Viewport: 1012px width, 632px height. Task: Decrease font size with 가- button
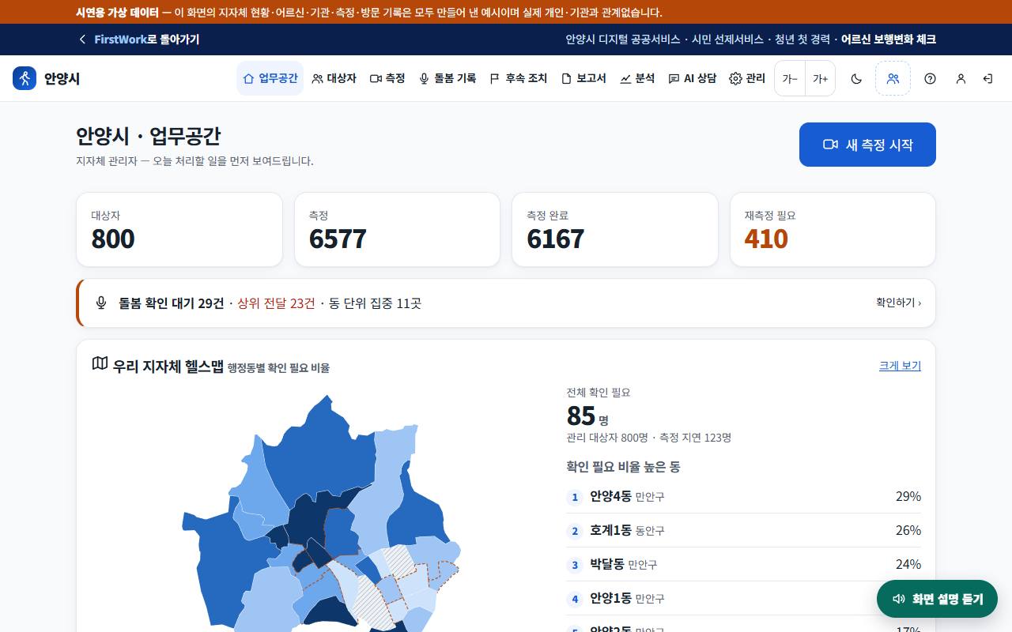pos(790,78)
